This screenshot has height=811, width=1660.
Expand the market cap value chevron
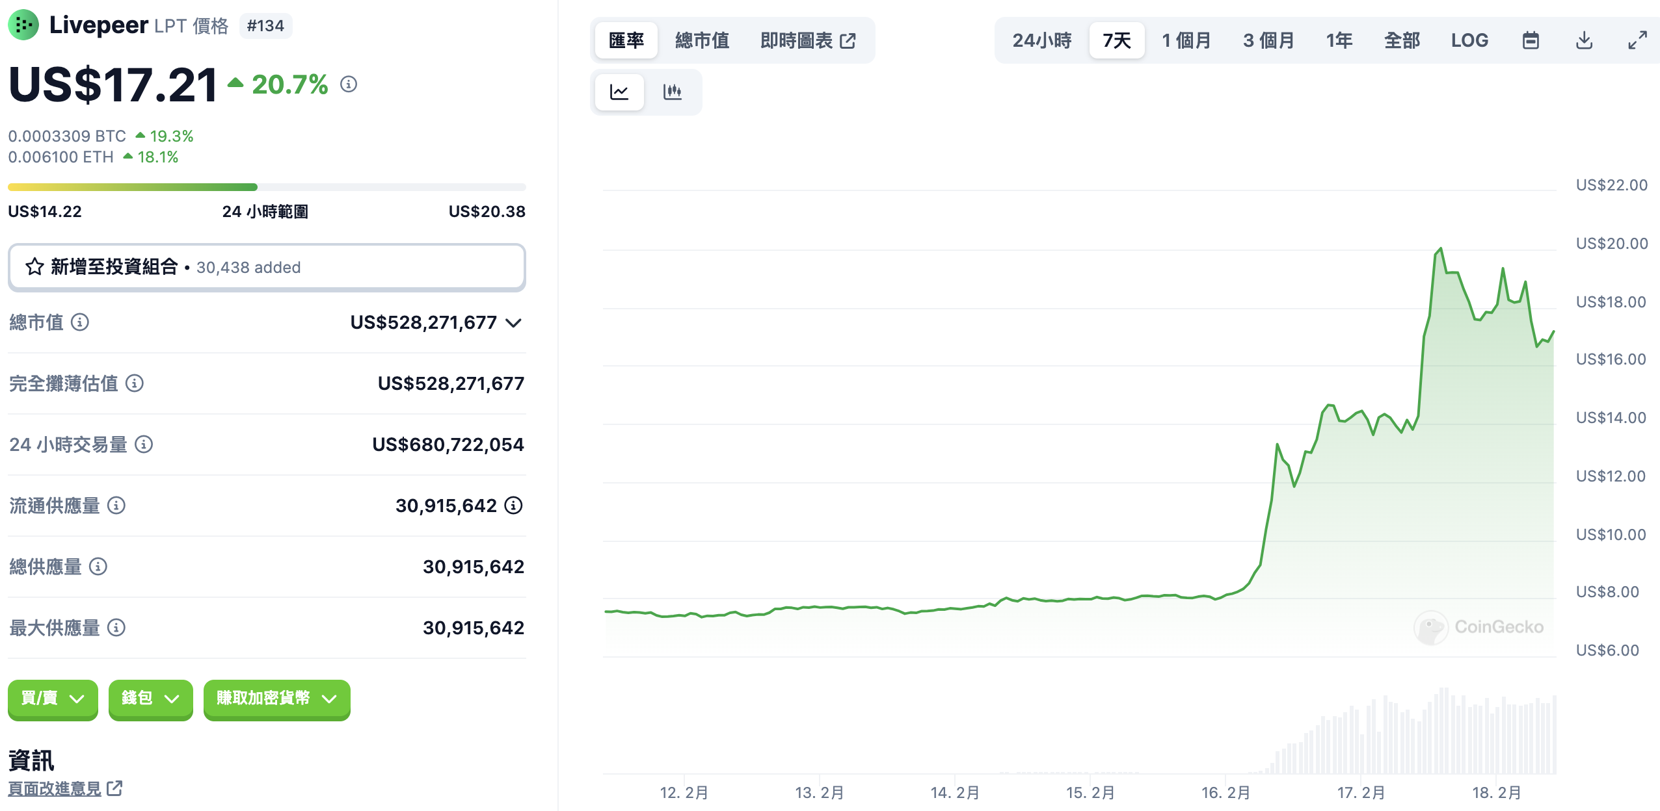(514, 323)
